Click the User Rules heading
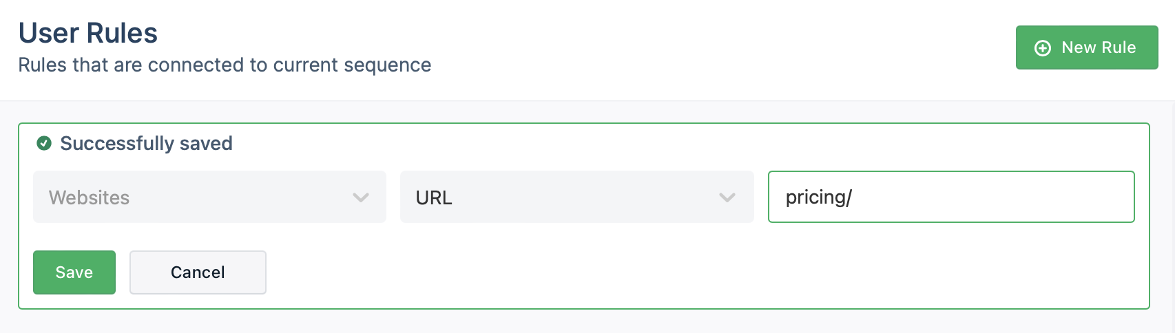Viewport: 1175px width, 333px height. pyautogui.click(x=88, y=33)
